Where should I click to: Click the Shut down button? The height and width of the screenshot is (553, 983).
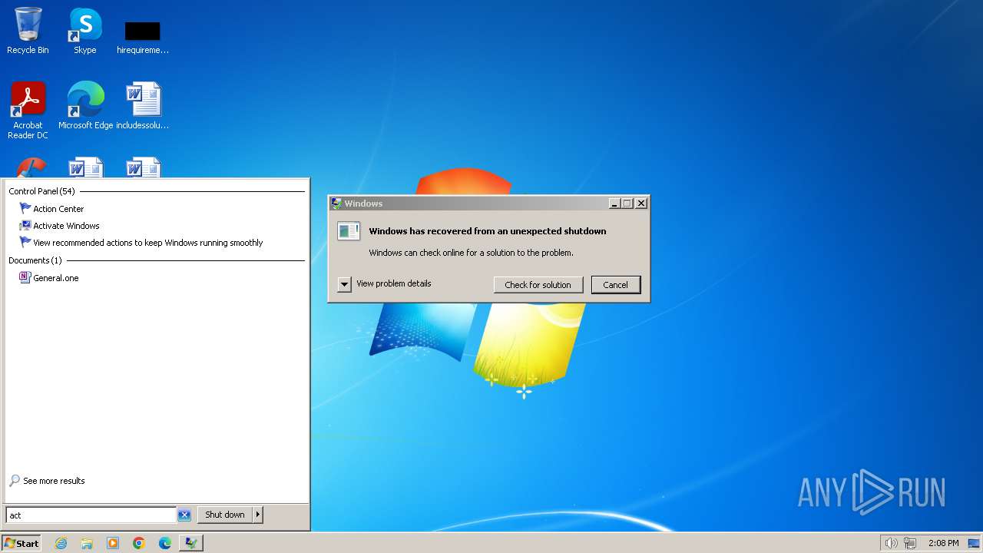(x=225, y=515)
